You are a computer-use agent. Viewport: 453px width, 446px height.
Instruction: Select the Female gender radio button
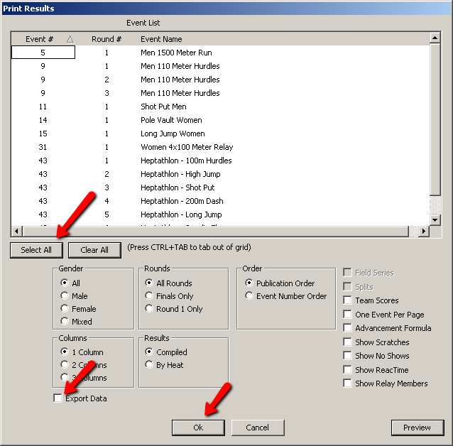[65, 309]
